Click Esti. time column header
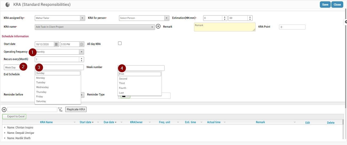 190,122
